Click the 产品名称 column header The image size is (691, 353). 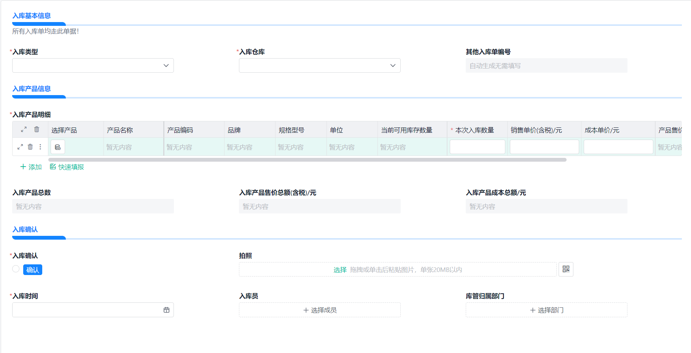click(x=134, y=130)
